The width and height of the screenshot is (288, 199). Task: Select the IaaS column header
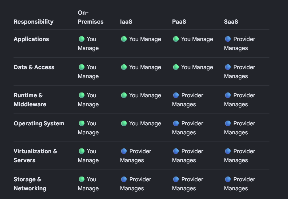click(126, 22)
